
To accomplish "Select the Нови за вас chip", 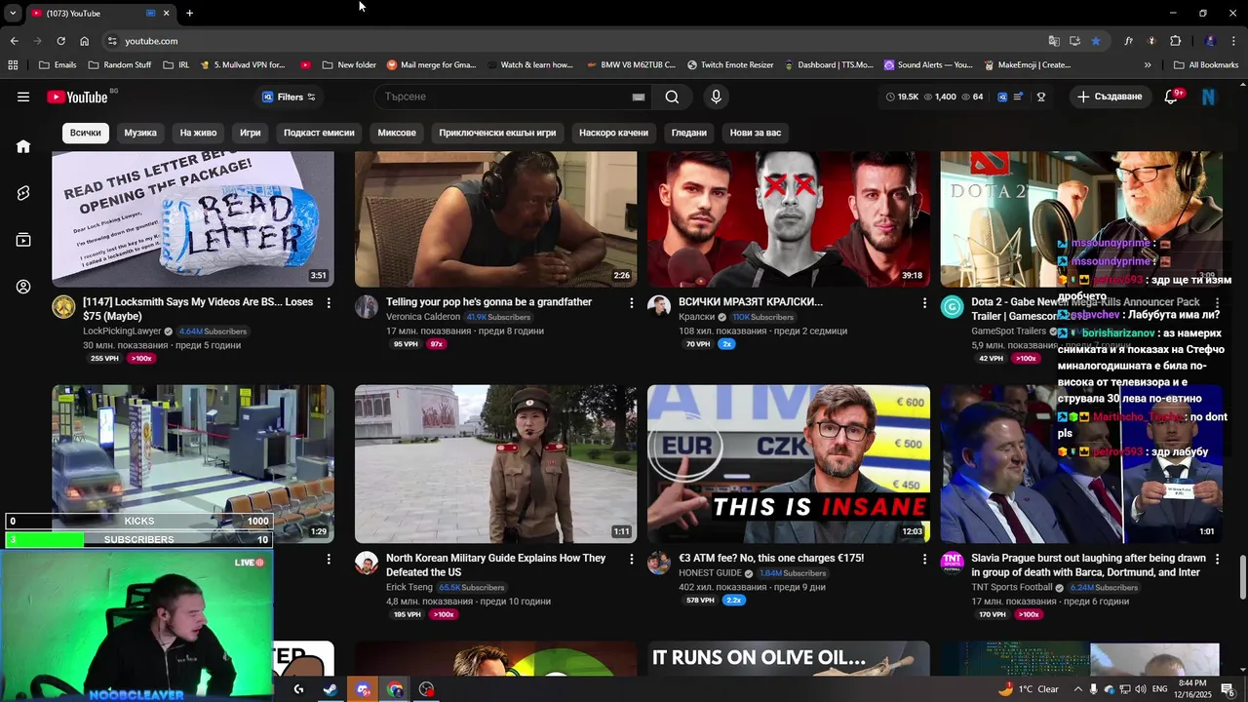I will click(756, 133).
